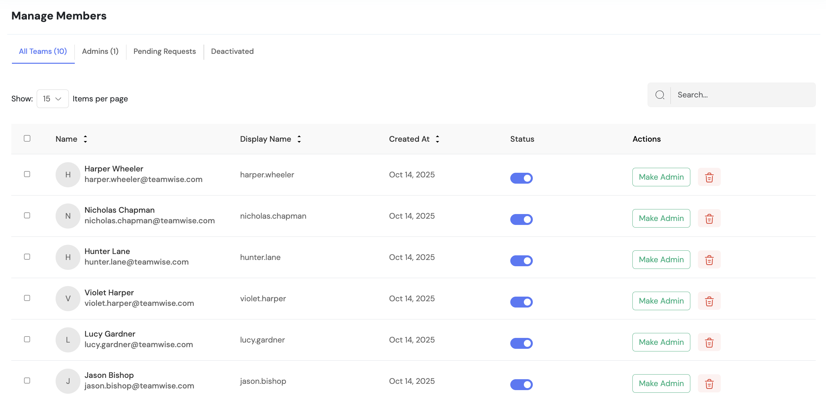Click Make Admin for Violet Harper
The width and height of the screenshot is (826, 401).
pos(661,301)
